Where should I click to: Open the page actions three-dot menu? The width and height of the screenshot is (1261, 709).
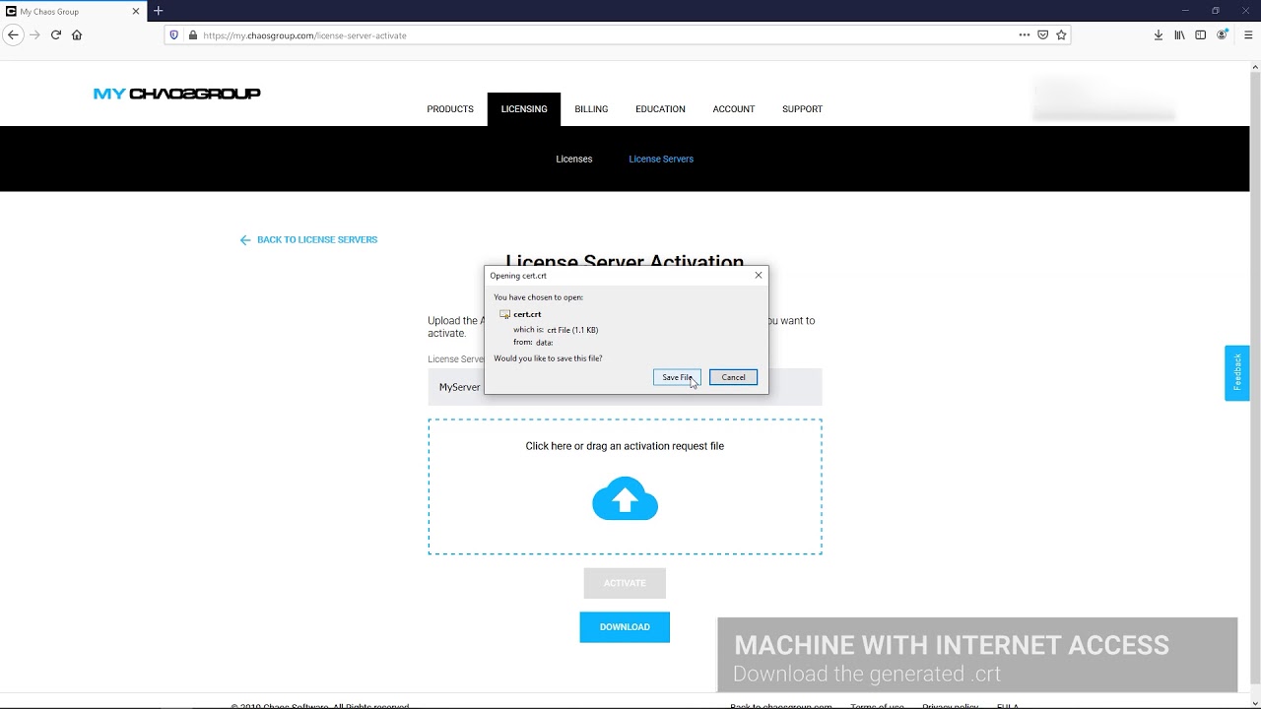pos(1025,34)
